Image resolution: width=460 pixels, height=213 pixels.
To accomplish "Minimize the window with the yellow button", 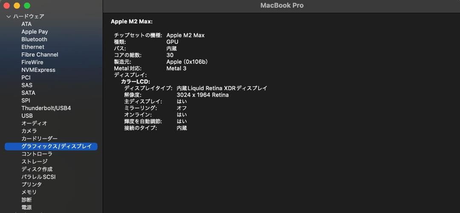I will coord(17,6).
